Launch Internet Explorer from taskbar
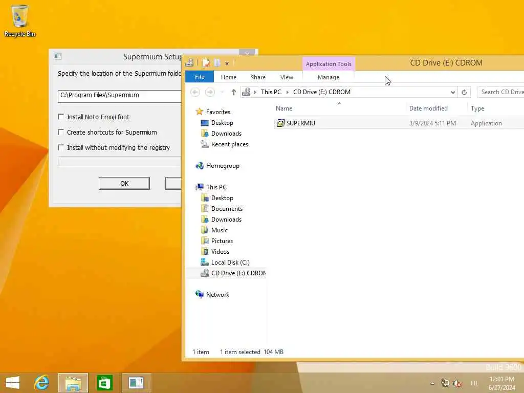Screen dimensions: 524x393 pos(42,383)
